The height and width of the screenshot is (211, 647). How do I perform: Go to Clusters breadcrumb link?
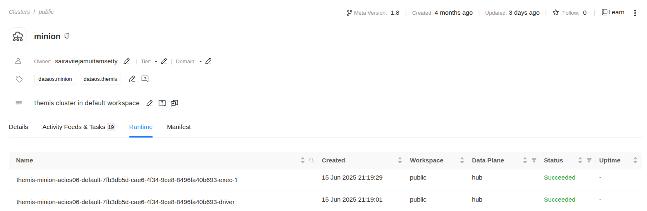[x=19, y=12]
